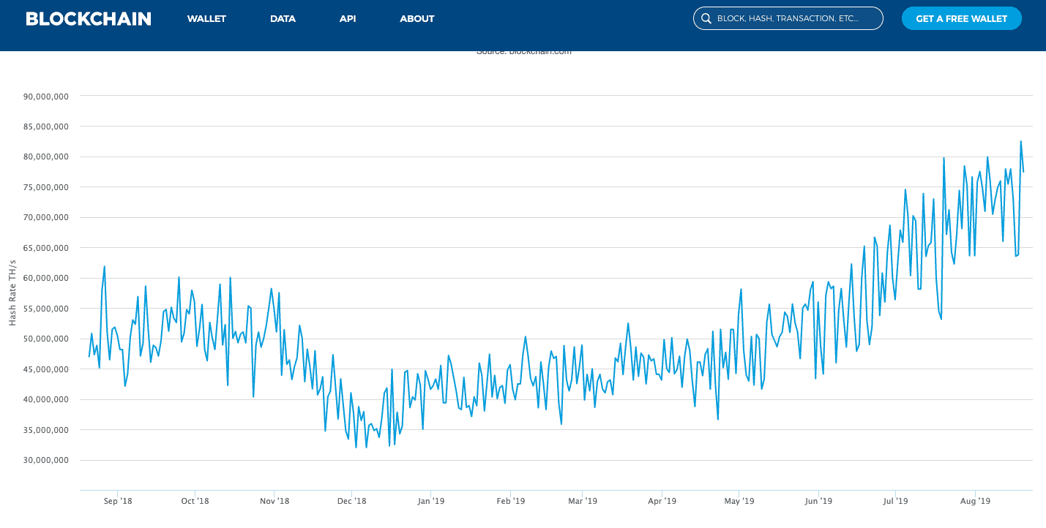The image size is (1046, 528).
Task: Open the WALLET navigation item
Action: (x=206, y=19)
